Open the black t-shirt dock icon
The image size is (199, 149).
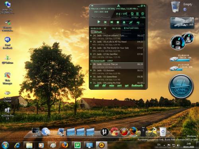[143, 132]
